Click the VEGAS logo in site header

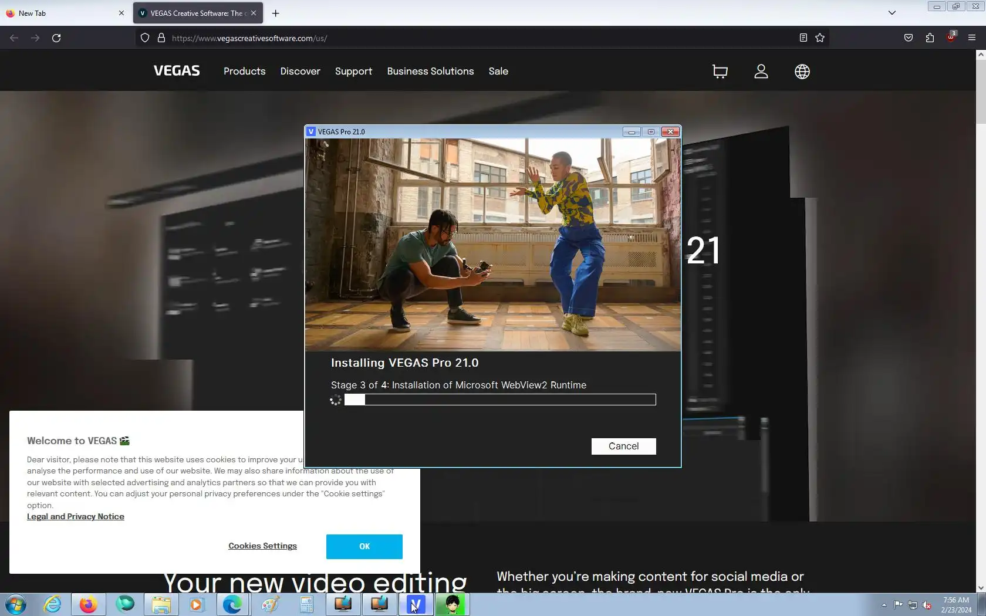point(177,71)
